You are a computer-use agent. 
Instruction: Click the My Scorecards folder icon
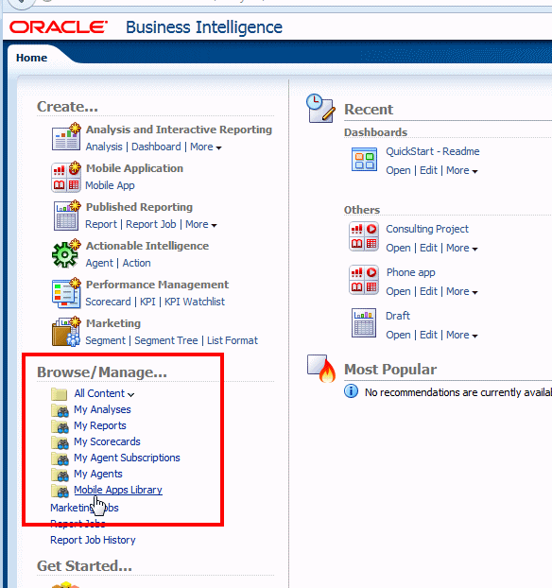click(x=60, y=442)
